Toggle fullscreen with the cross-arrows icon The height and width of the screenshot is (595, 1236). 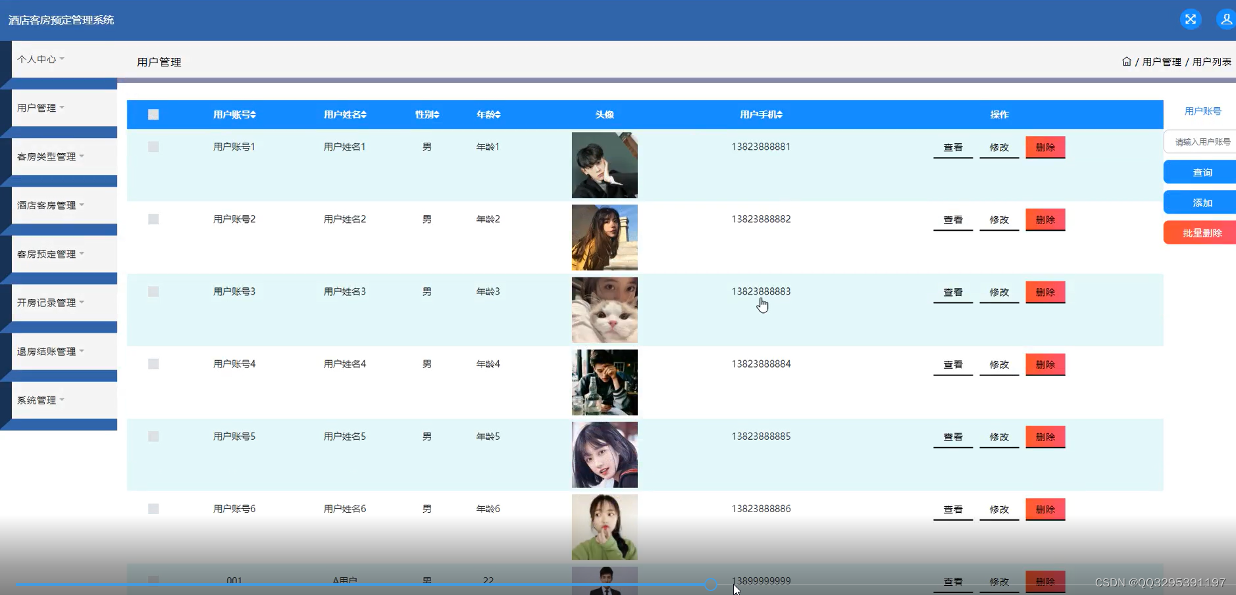pyautogui.click(x=1190, y=19)
